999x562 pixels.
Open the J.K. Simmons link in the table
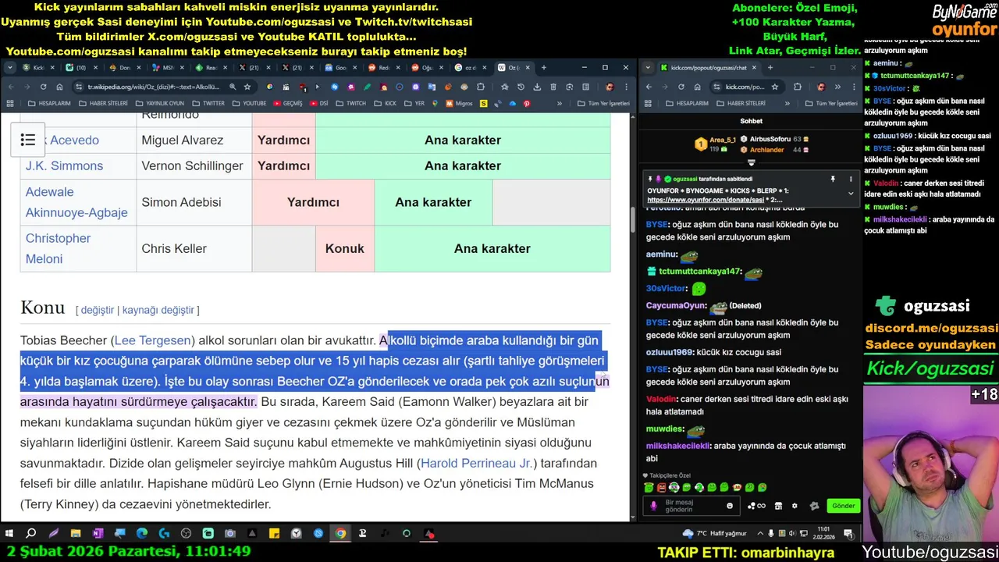64,165
